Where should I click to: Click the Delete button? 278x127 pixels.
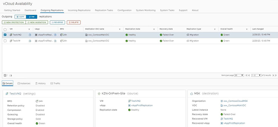pos(74,22)
